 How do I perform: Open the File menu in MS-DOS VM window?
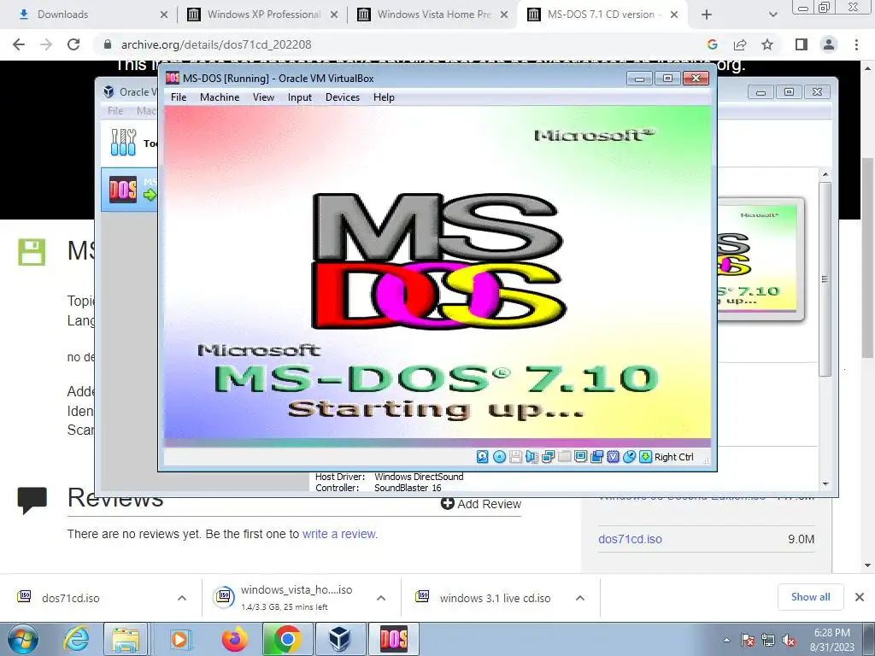coord(179,97)
